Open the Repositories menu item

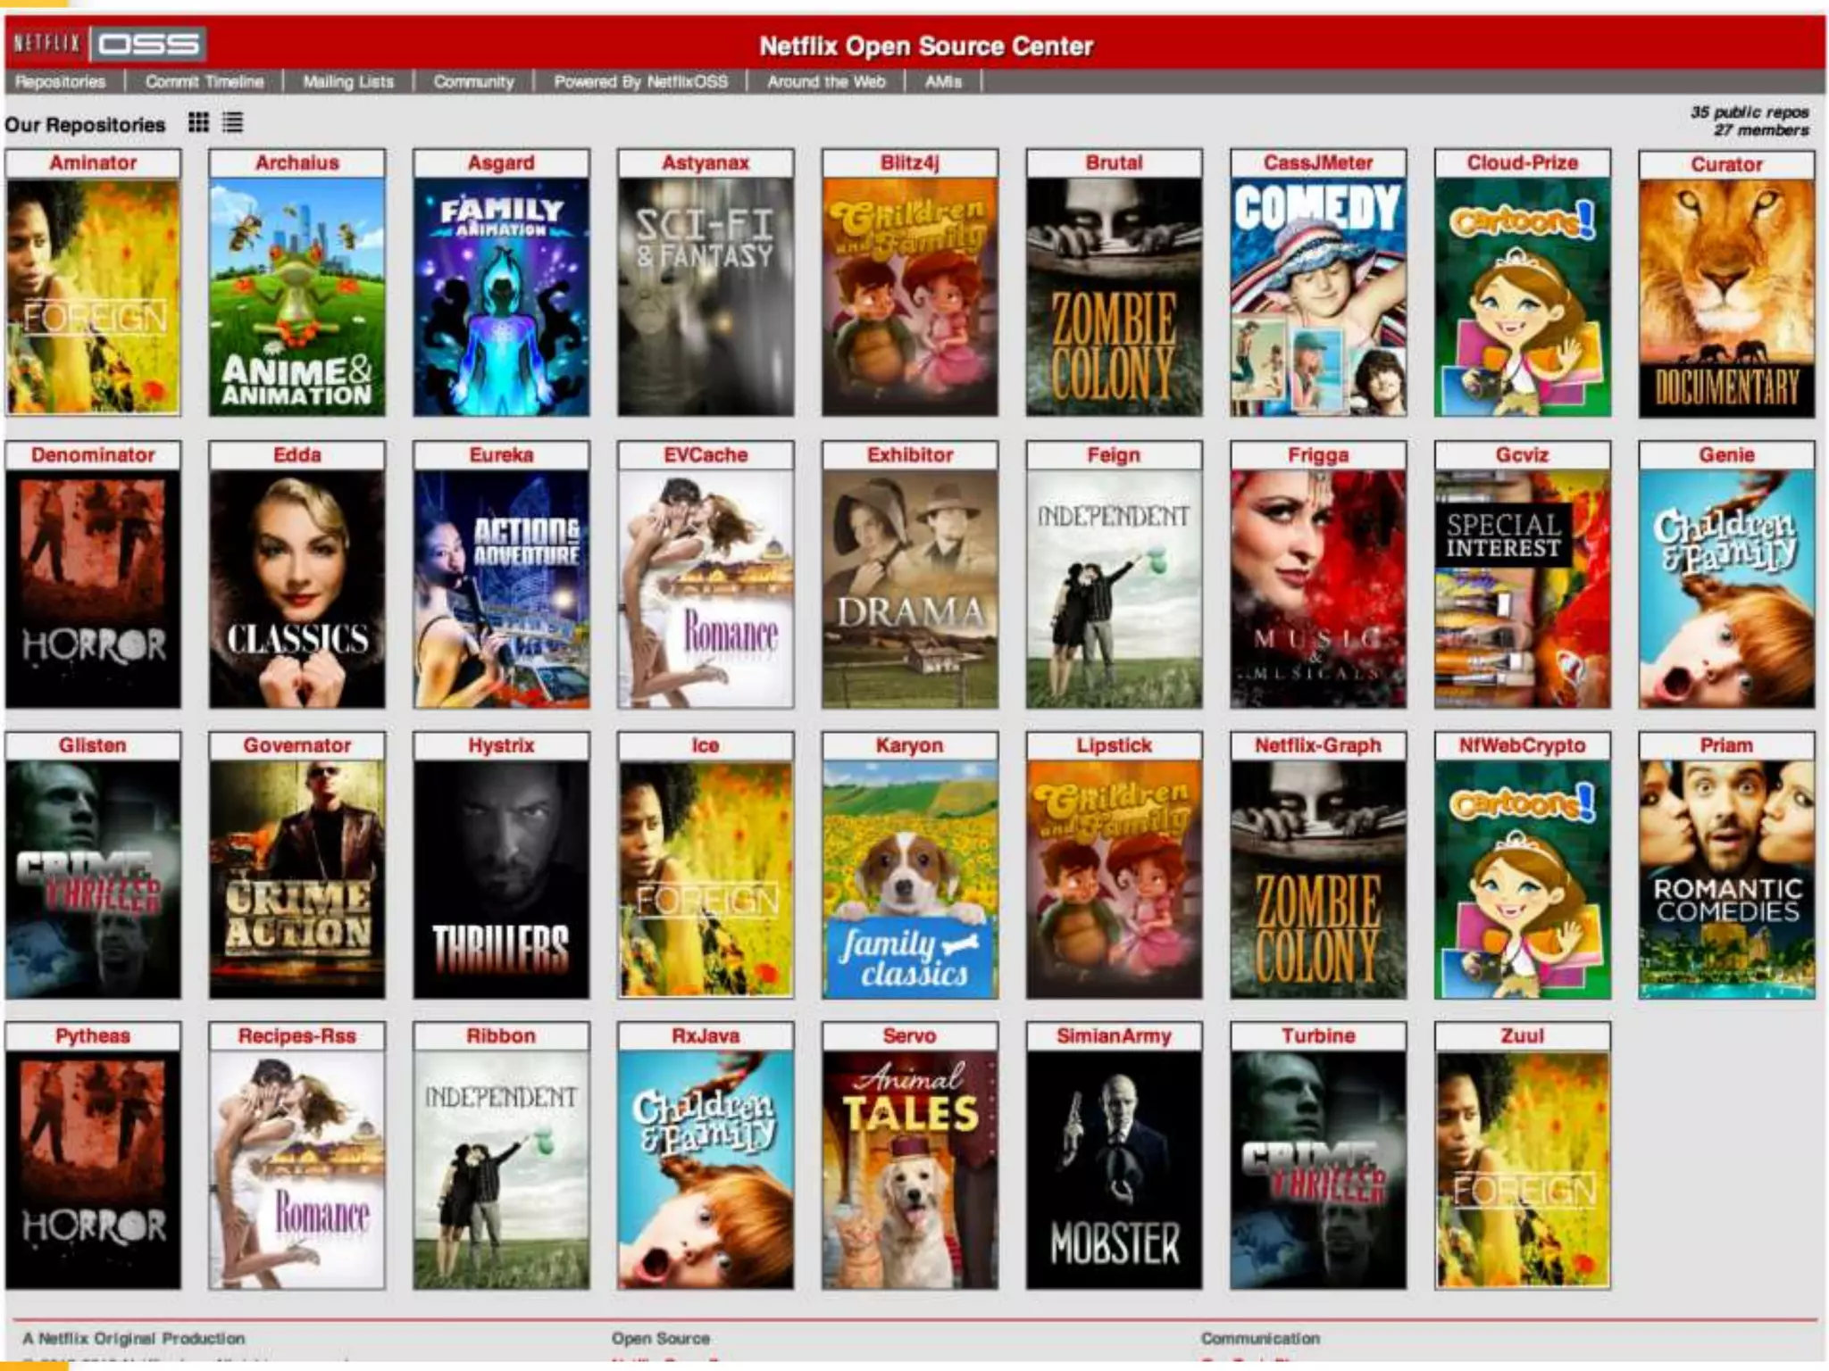tap(61, 82)
